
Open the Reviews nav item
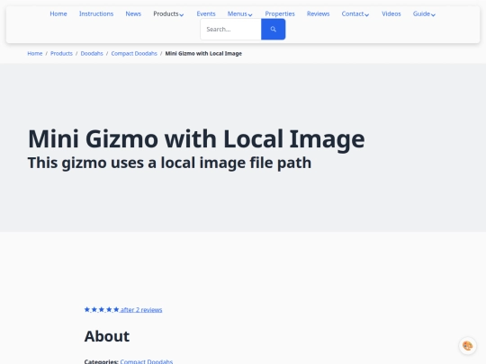pos(318,13)
